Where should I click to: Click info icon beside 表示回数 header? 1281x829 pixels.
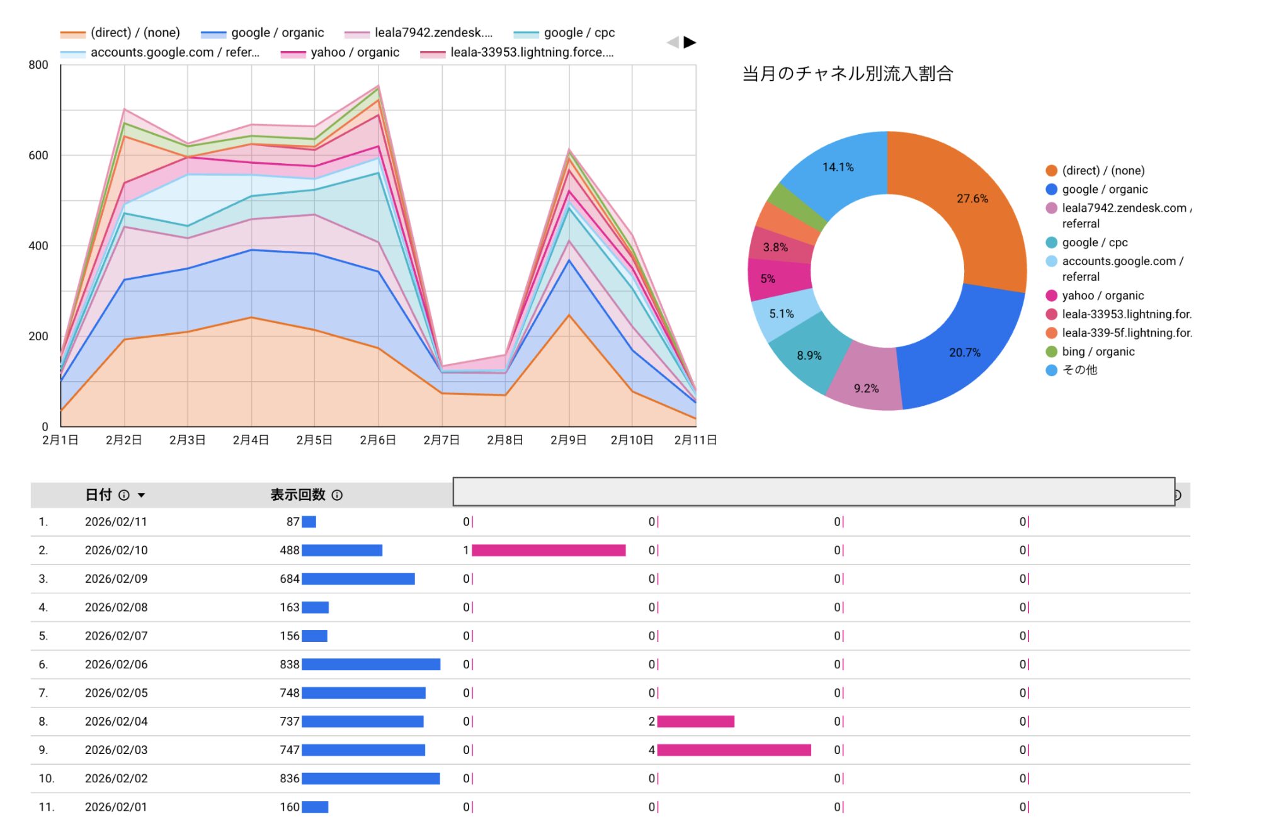click(x=337, y=495)
